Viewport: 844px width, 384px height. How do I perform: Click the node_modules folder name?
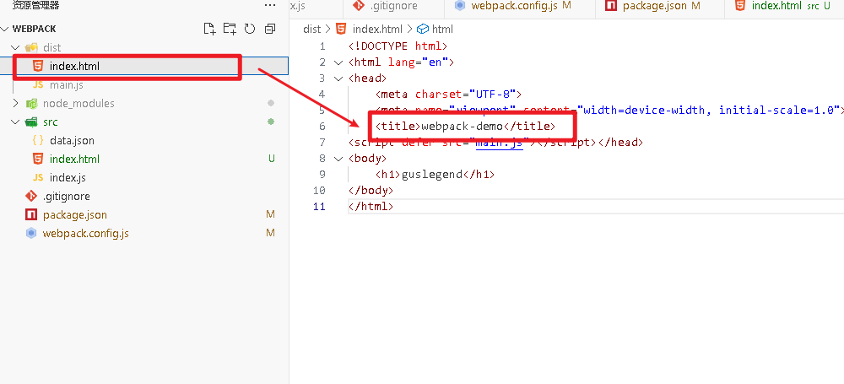click(78, 104)
